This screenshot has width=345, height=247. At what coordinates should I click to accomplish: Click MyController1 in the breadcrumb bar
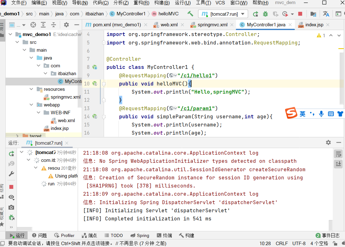[x=131, y=14]
